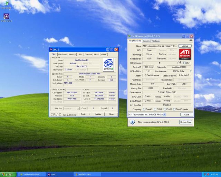This screenshot has width=221, height=177.
Task: Toggle the UEFI checkbox
Action: coord(184,63)
